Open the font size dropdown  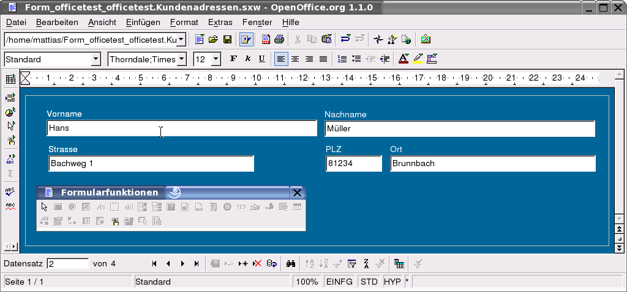tap(216, 59)
